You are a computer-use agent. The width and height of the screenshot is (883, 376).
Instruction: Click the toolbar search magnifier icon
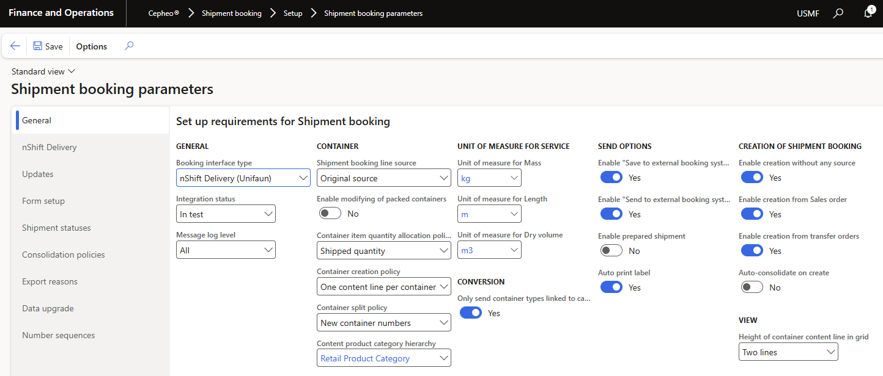click(x=128, y=46)
